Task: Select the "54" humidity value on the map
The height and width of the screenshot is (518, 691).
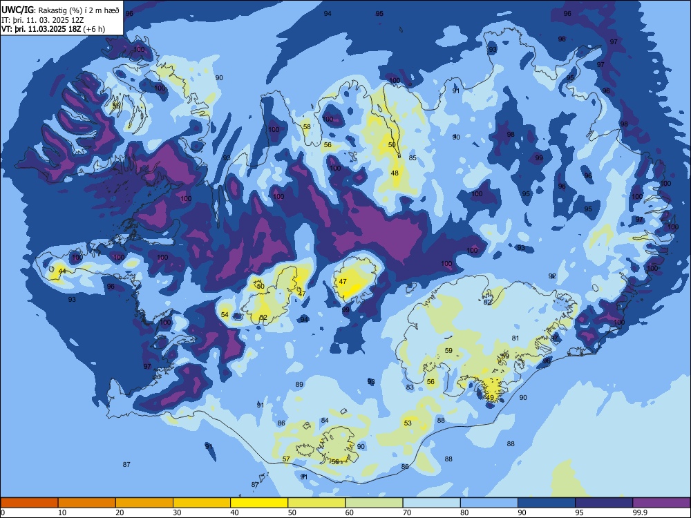Action: point(225,314)
